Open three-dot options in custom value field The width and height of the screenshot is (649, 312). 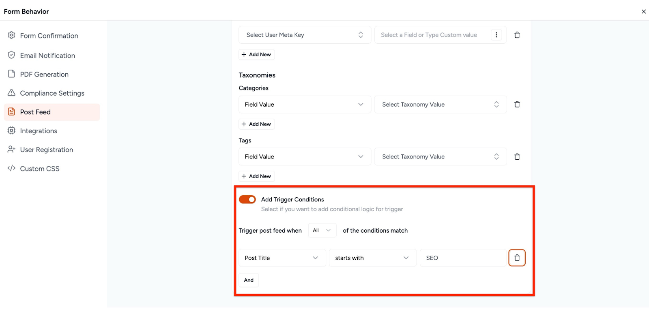[x=496, y=35]
